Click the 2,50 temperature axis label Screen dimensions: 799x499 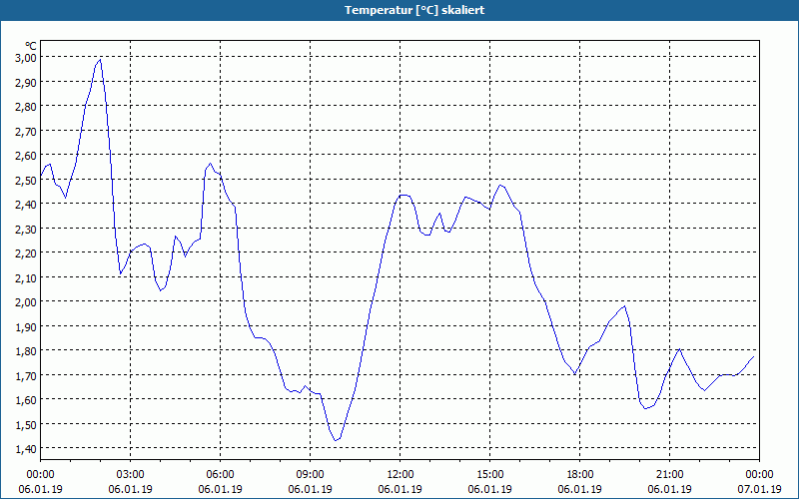pyautogui.click(x=26, y=180)
